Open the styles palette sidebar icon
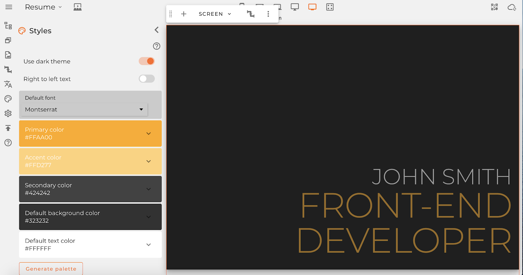 click(8, 99)
